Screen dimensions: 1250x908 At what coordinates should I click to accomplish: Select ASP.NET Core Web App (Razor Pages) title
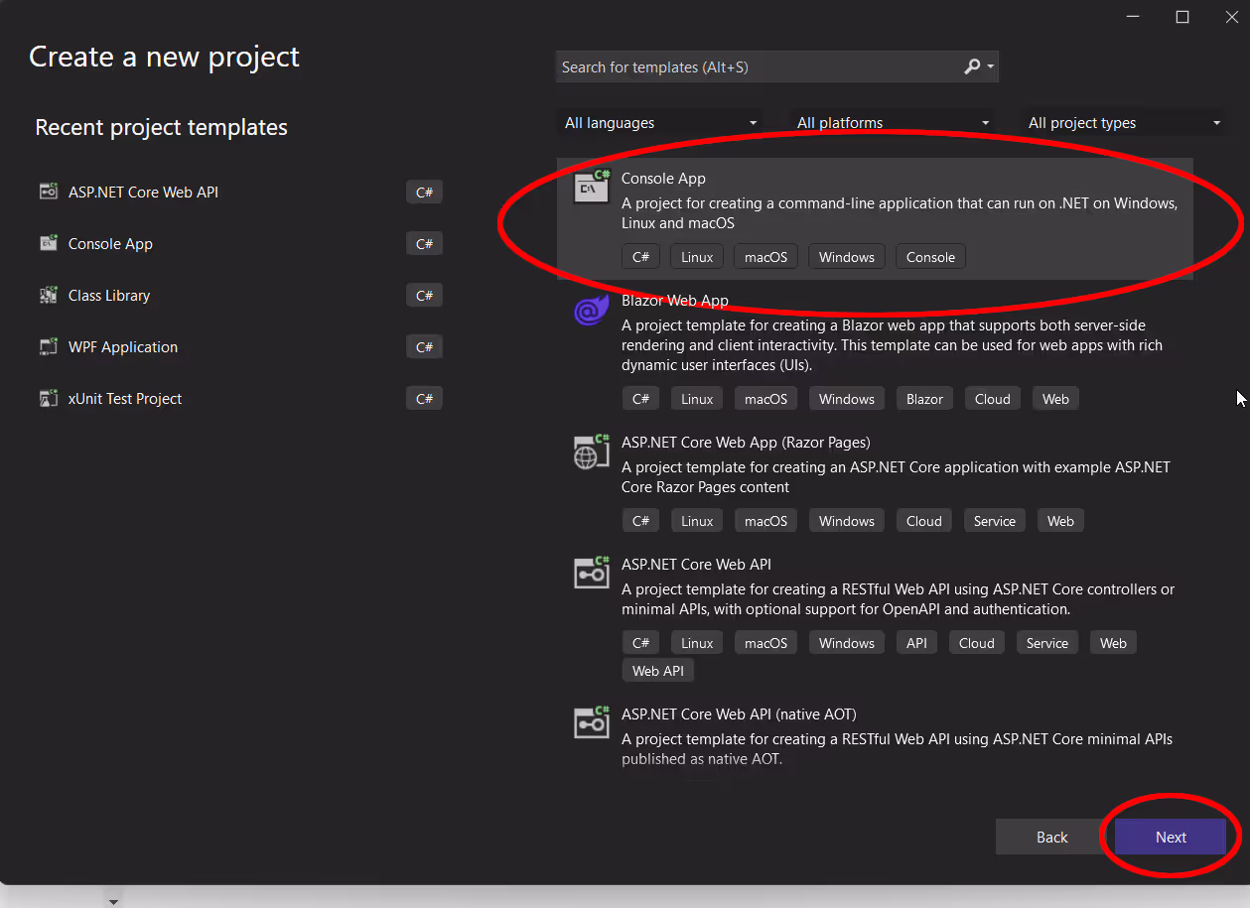pyautogui.click(x=746, y=443)
